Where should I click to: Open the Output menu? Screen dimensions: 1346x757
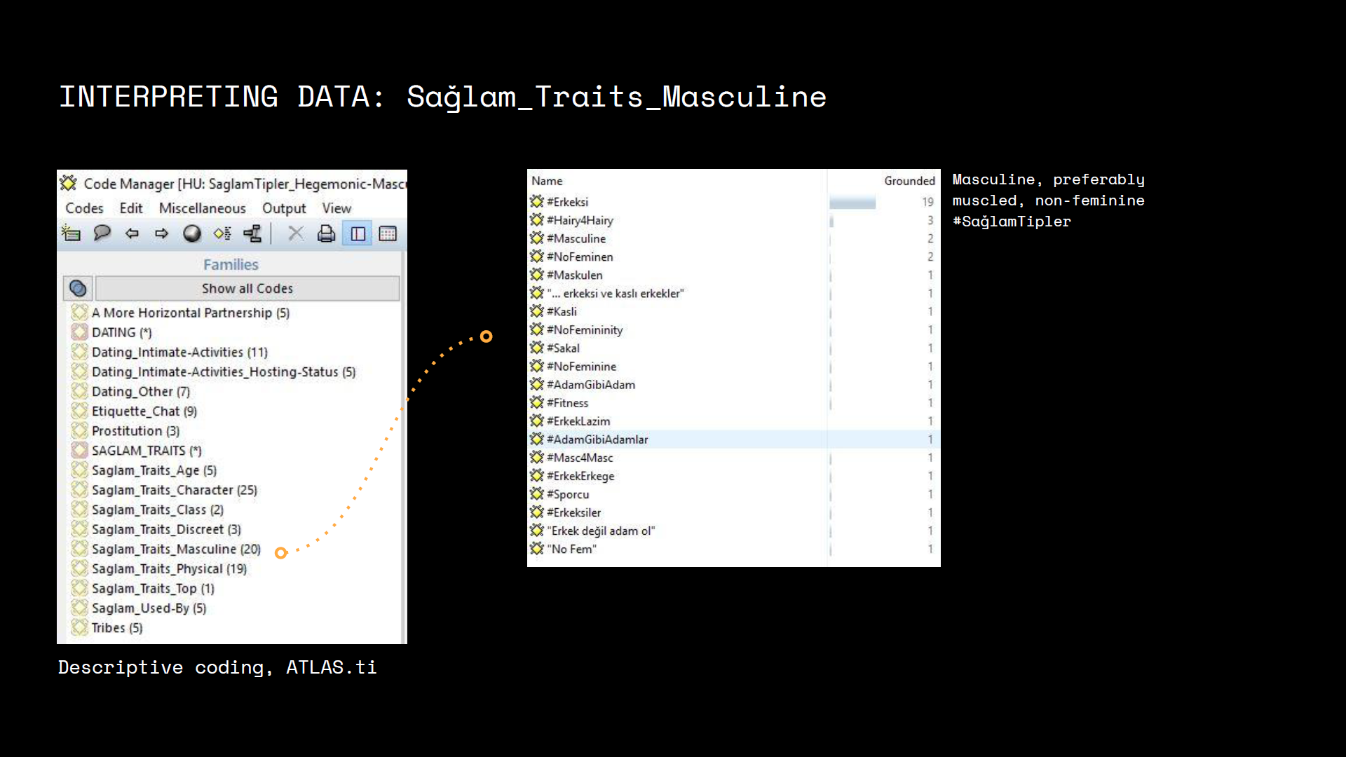pyautogui.click(x=284, y=208)
